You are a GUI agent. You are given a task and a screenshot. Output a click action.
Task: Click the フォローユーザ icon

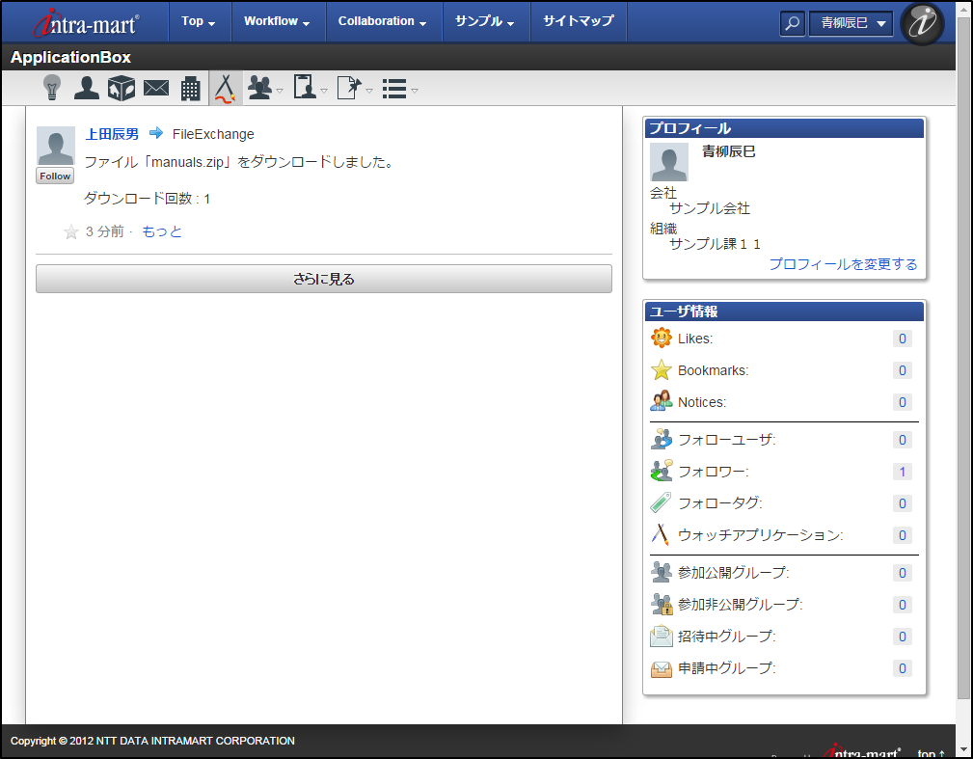click(661, 440)
